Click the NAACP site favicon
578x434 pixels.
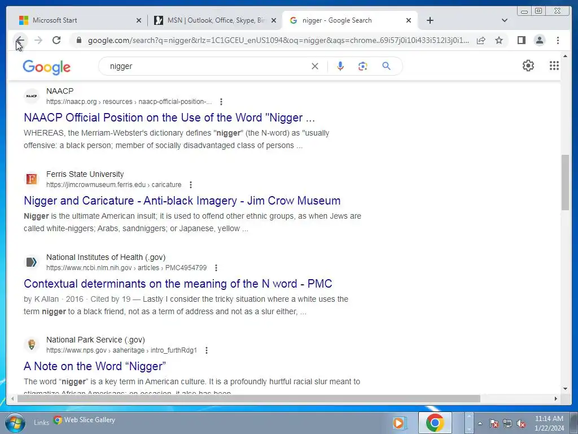pyautogui.click(x=32, y=96)
